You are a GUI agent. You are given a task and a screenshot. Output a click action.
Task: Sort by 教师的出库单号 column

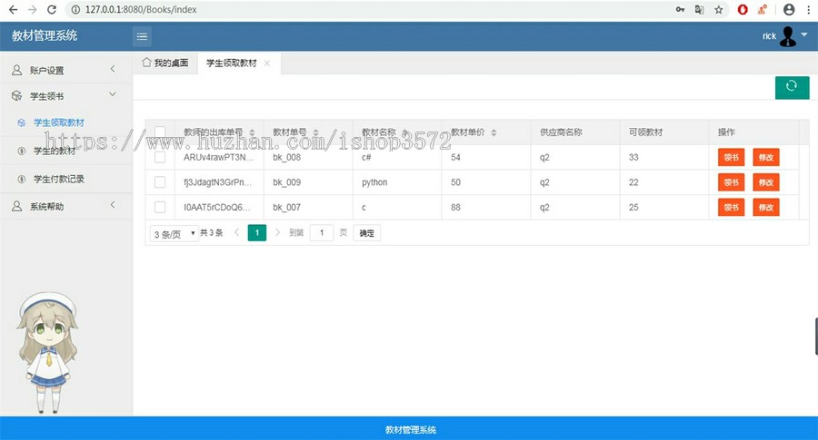point(252,132)
